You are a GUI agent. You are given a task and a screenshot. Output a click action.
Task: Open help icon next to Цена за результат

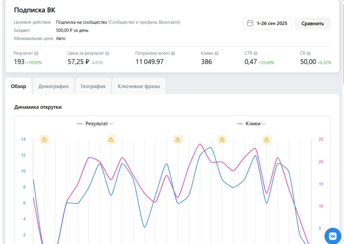click(x=107, y=53)
